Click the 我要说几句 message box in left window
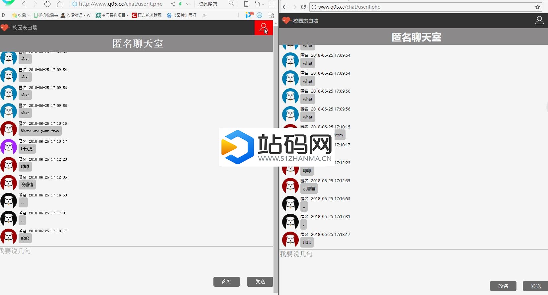 pos(136,260)
